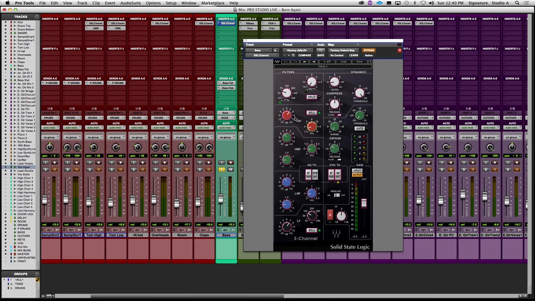Screen dimensions: 535x301
Task: Open the insert position 'a' dropdown
Action: point(276,50)
